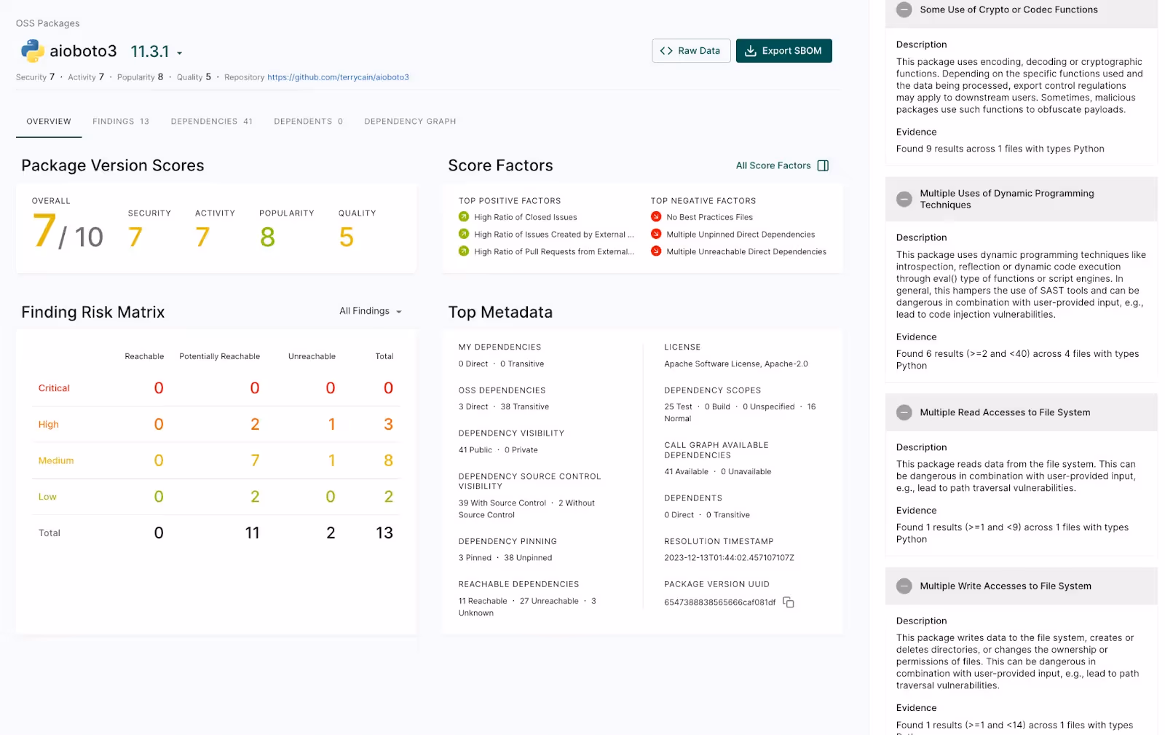This screenshot has width=1165, height=735.
Task: Click the package UUID 6547388838565666caf081df
Action: click(719, 602)
